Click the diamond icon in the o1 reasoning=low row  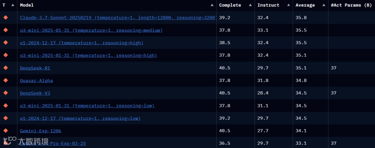click(6, 118)
